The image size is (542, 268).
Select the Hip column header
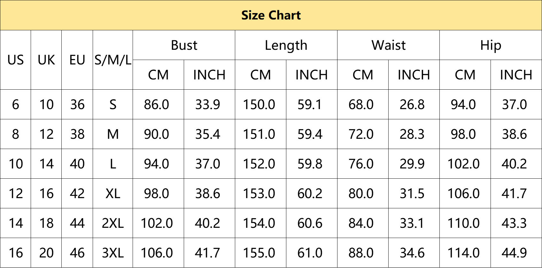[491, 45]
